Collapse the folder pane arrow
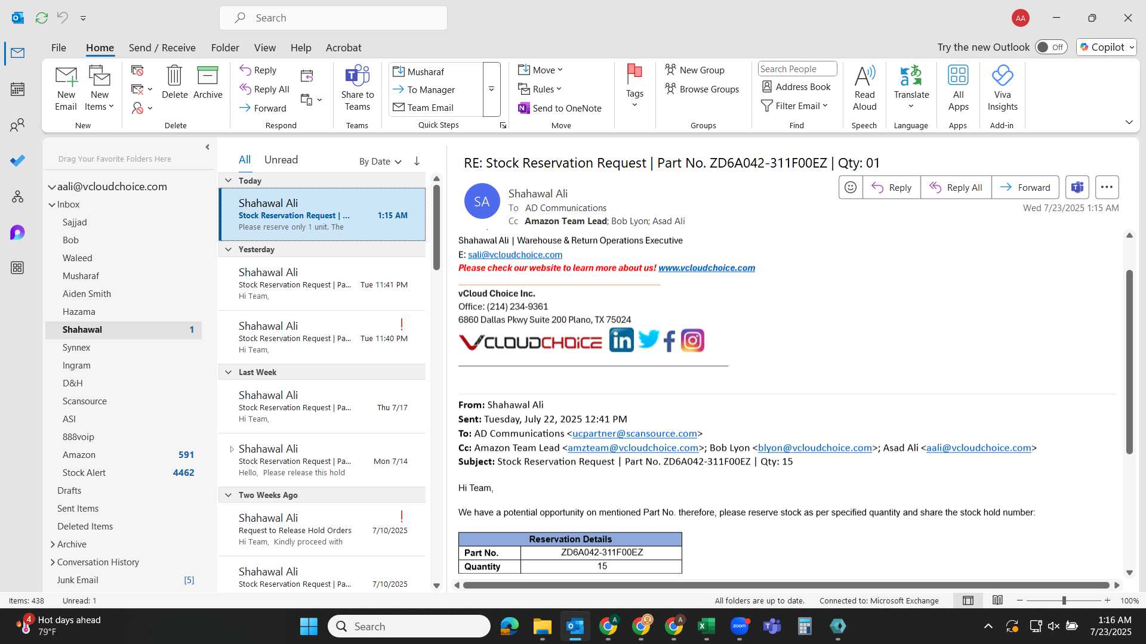 coord(207,147)
